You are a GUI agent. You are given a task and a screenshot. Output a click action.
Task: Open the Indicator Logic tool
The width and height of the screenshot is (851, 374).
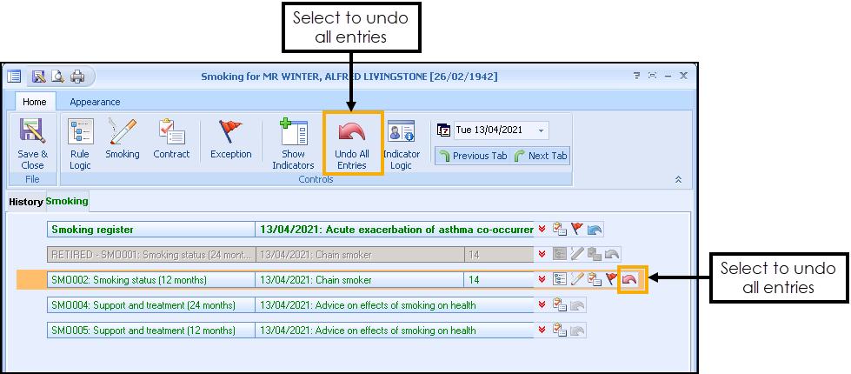pos(401,144)
